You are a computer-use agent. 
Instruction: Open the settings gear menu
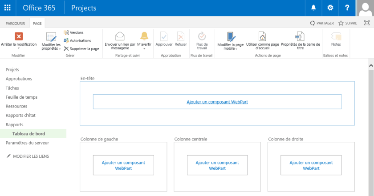[x=330, y=8]
